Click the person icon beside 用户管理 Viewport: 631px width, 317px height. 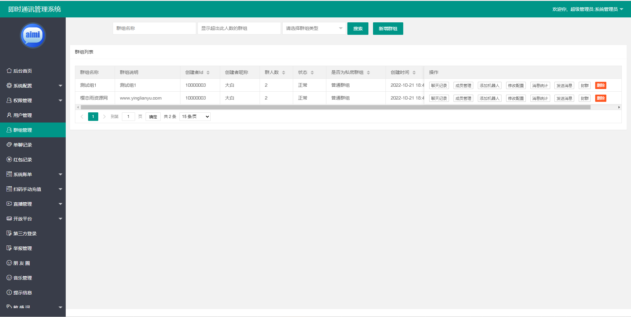point(9,115)
